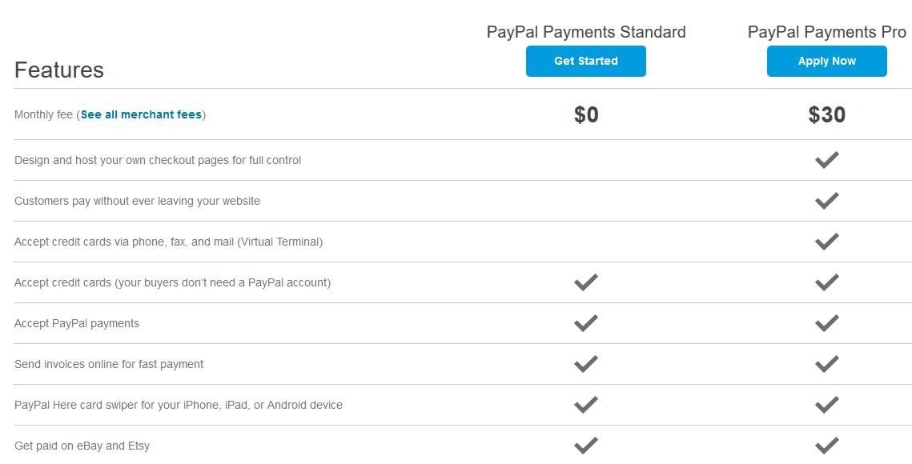Click Standard checkmark for Accept credit cards row
Screen dimensions: 912x464
click(586, 282)
